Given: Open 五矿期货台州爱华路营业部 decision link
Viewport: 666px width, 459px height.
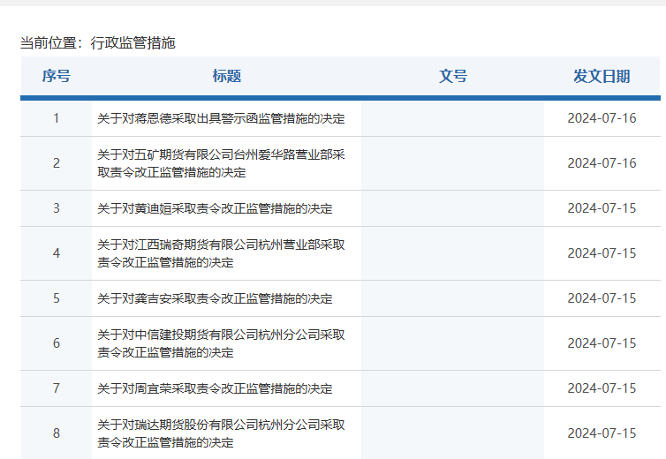Looking at the screenshot, I should coord(221,163).
